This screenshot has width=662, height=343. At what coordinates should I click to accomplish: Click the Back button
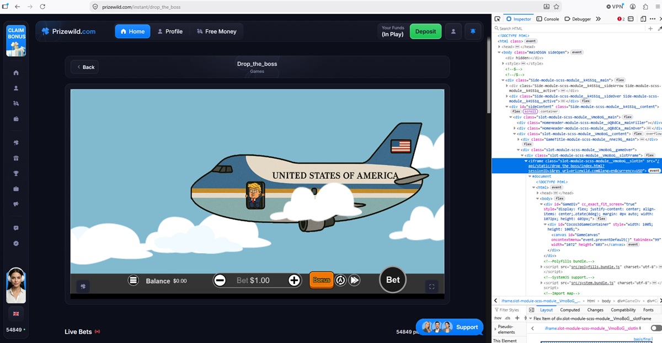86,67
